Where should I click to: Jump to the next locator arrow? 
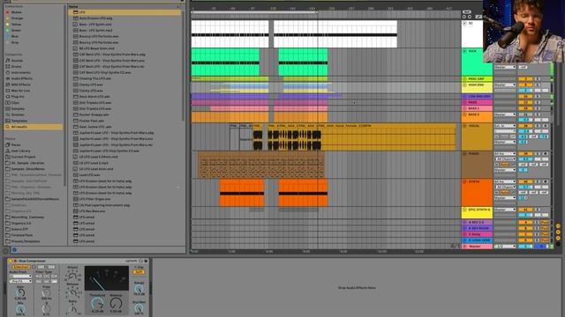pos(469,17)
